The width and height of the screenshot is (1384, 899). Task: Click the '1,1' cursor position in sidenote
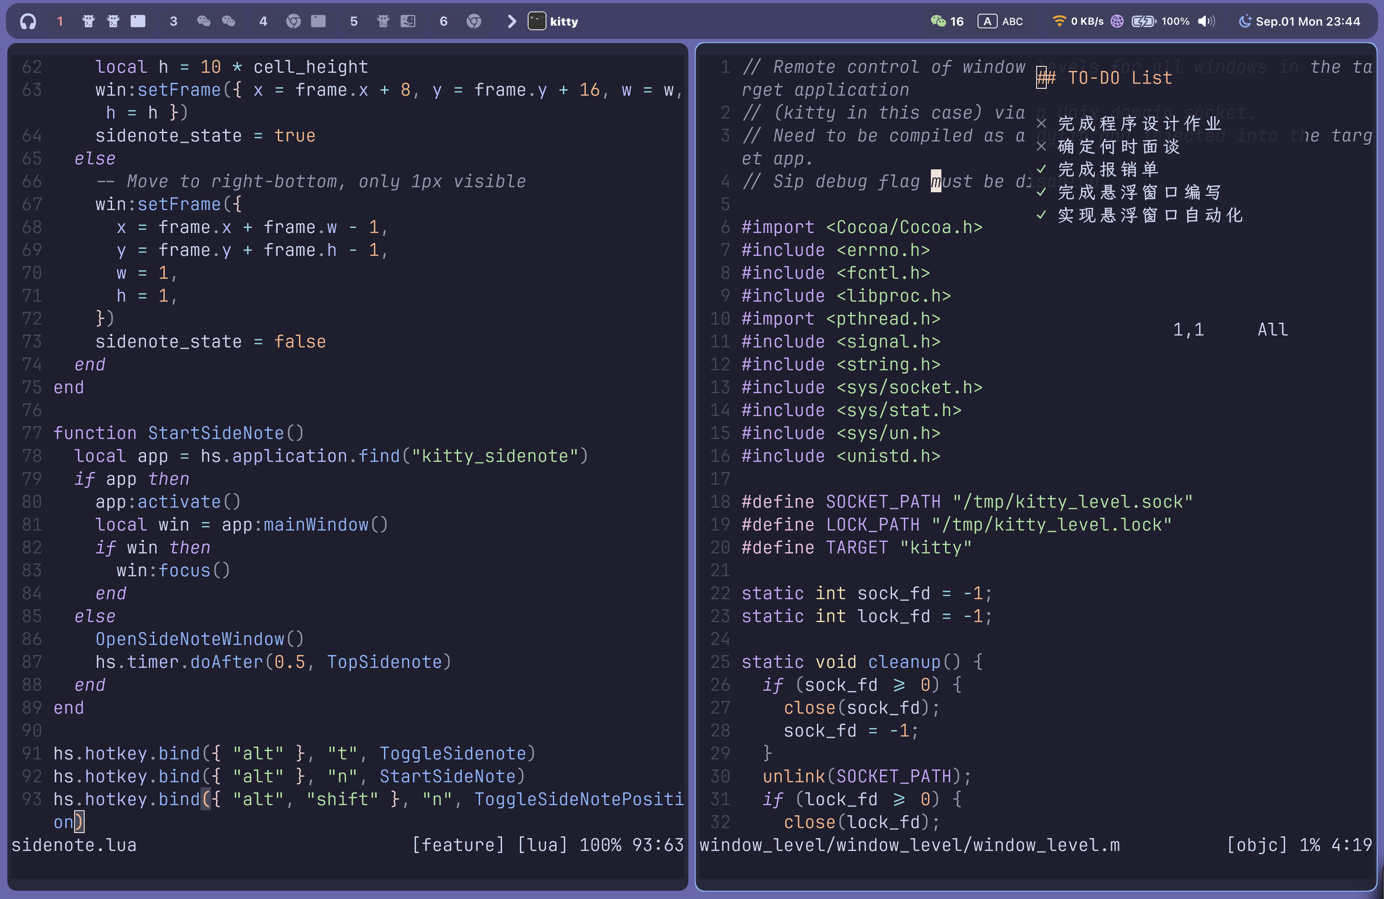pos(1188,330)
